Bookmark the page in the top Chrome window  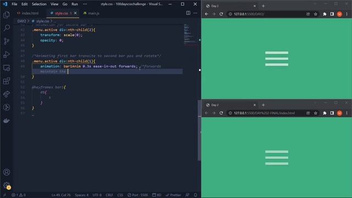(x=315, y=14)
